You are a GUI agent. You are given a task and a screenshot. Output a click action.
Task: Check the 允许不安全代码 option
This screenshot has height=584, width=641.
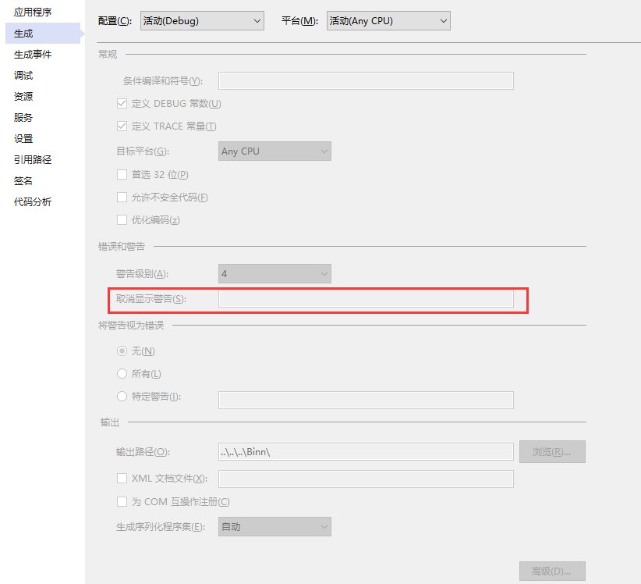click(122, 198)
